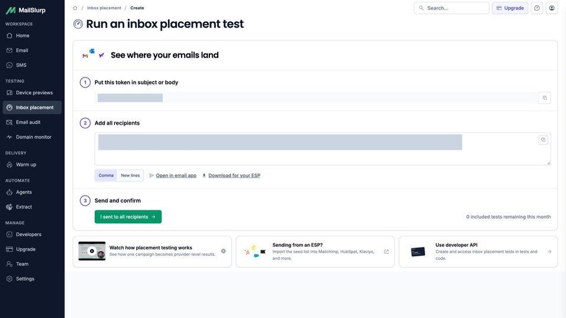
Task: Open Domain monitor
Action: (32, 137)
